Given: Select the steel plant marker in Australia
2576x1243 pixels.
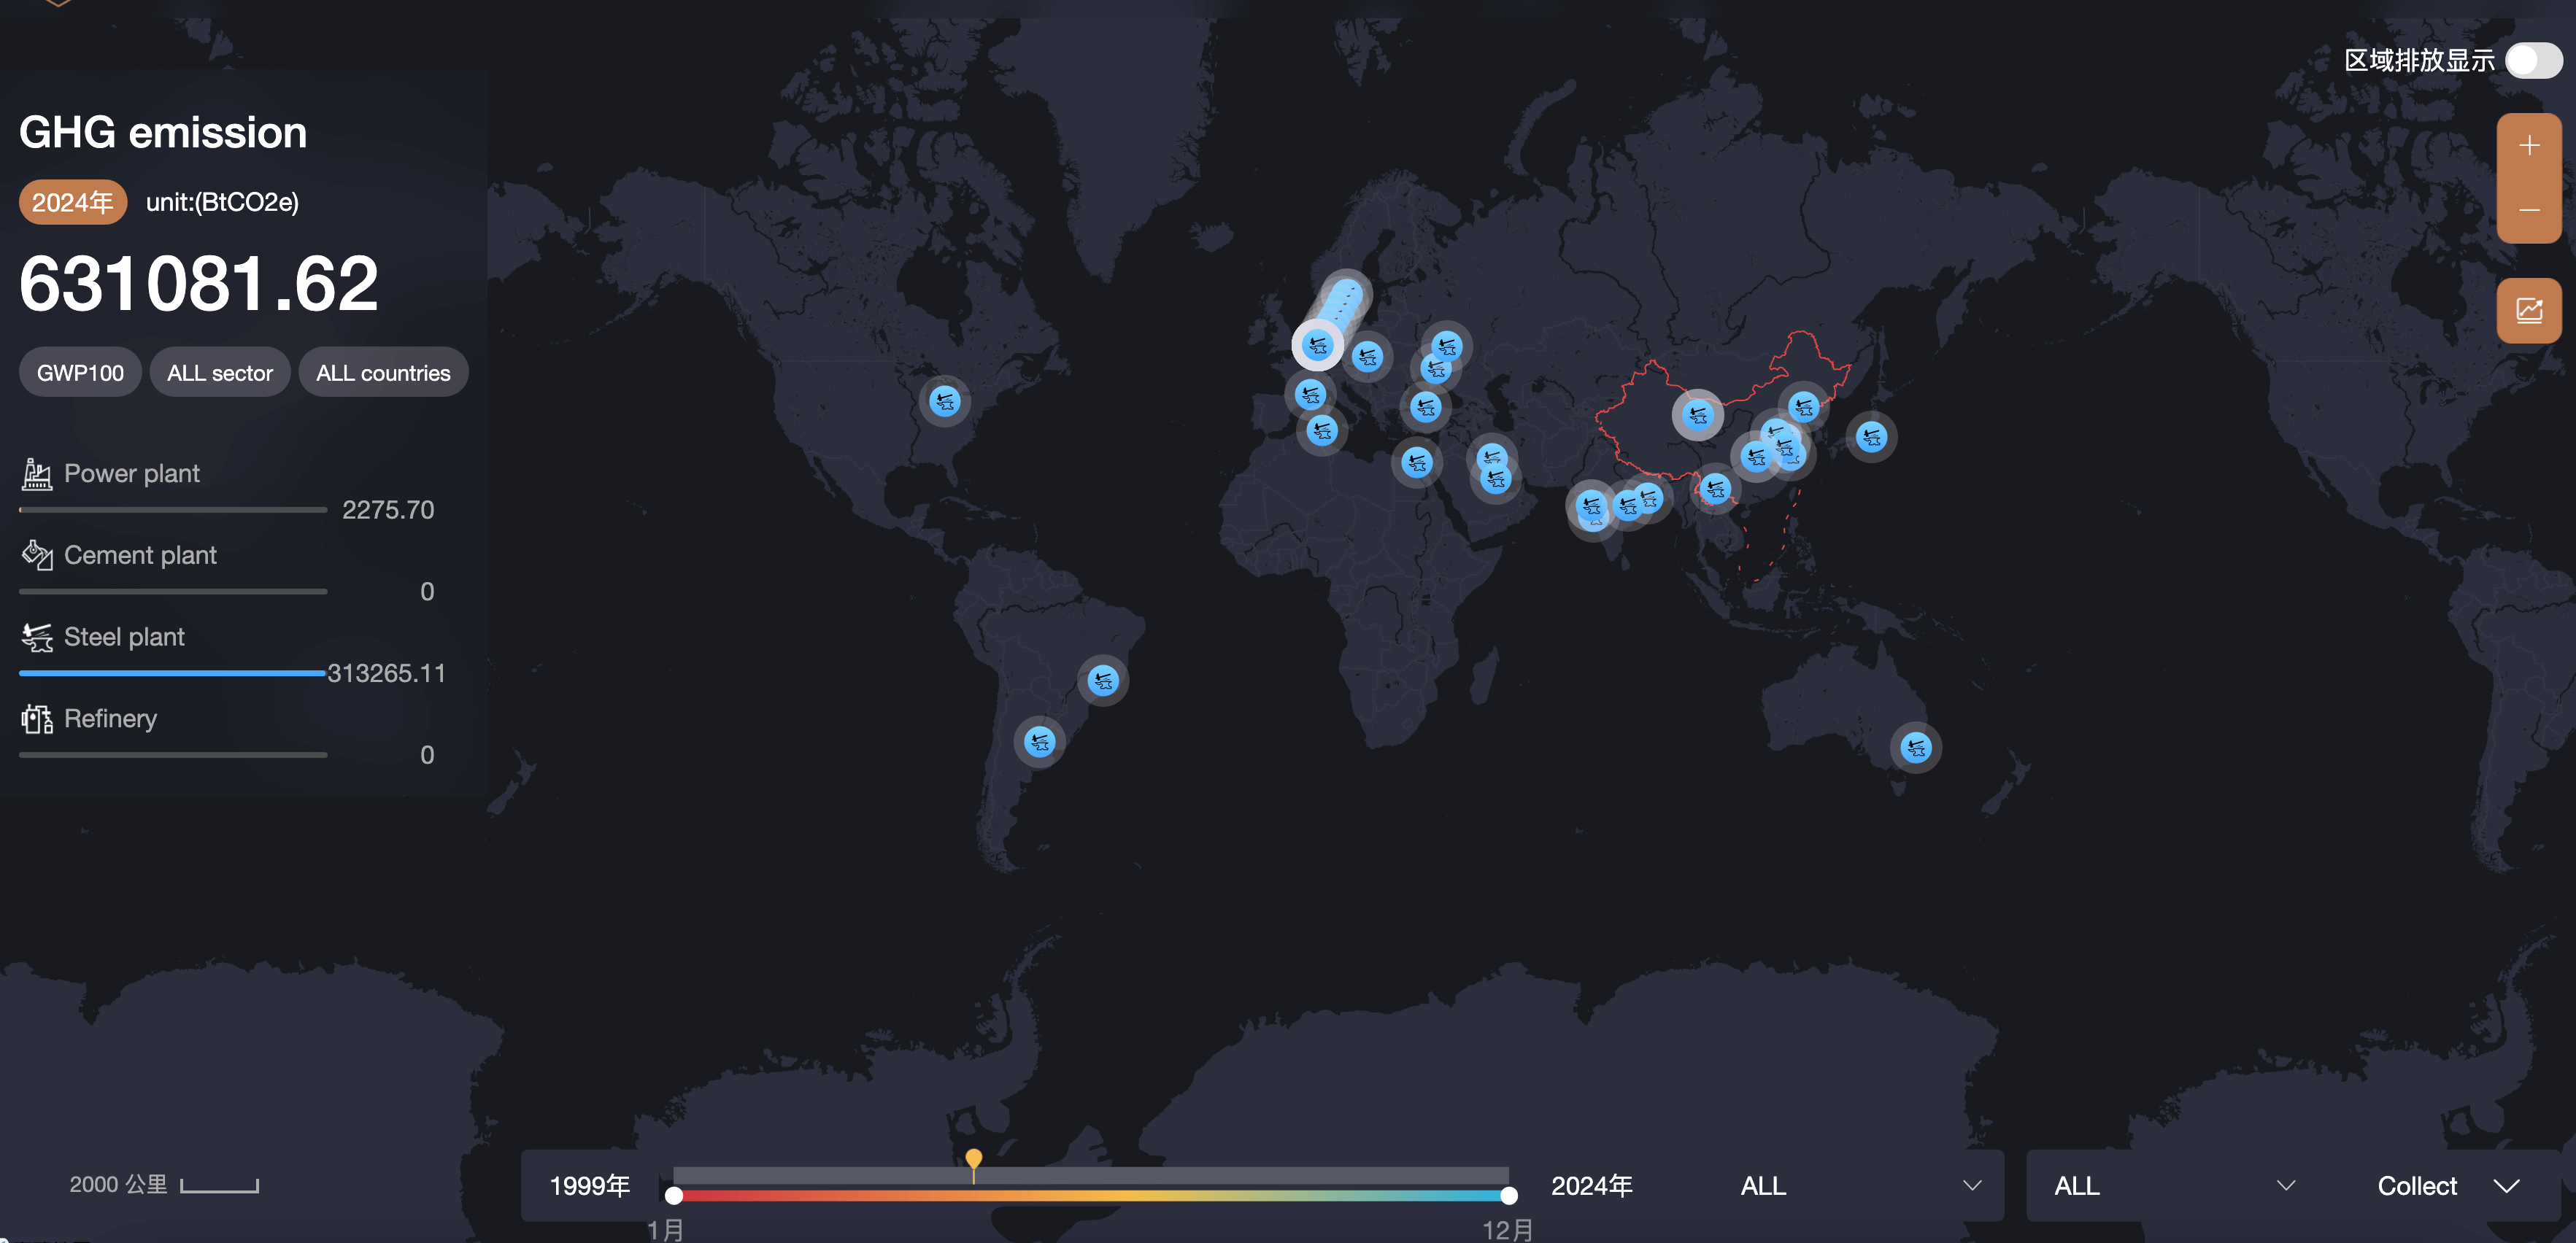Looking at the screenshot, I should point(1915,747).
